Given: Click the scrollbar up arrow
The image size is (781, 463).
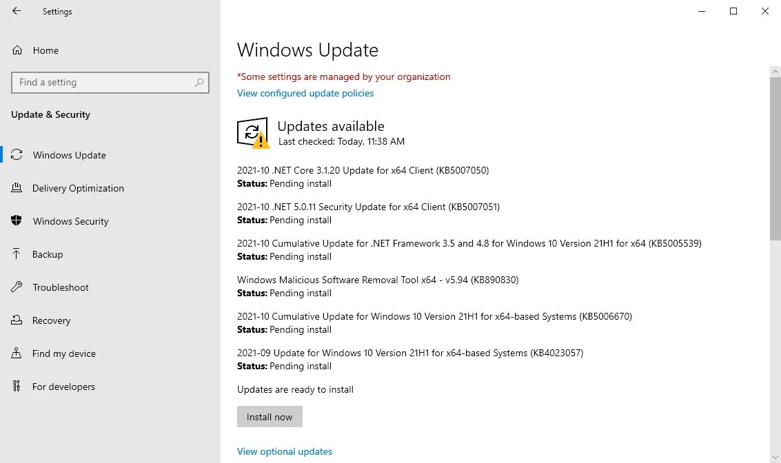Looking at the screenshot, I should pyautogui.click(x=775, y=72).
